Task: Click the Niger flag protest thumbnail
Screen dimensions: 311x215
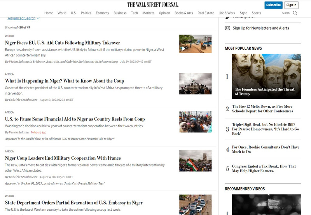Action: pyautogui.click(x=196, y=161)
